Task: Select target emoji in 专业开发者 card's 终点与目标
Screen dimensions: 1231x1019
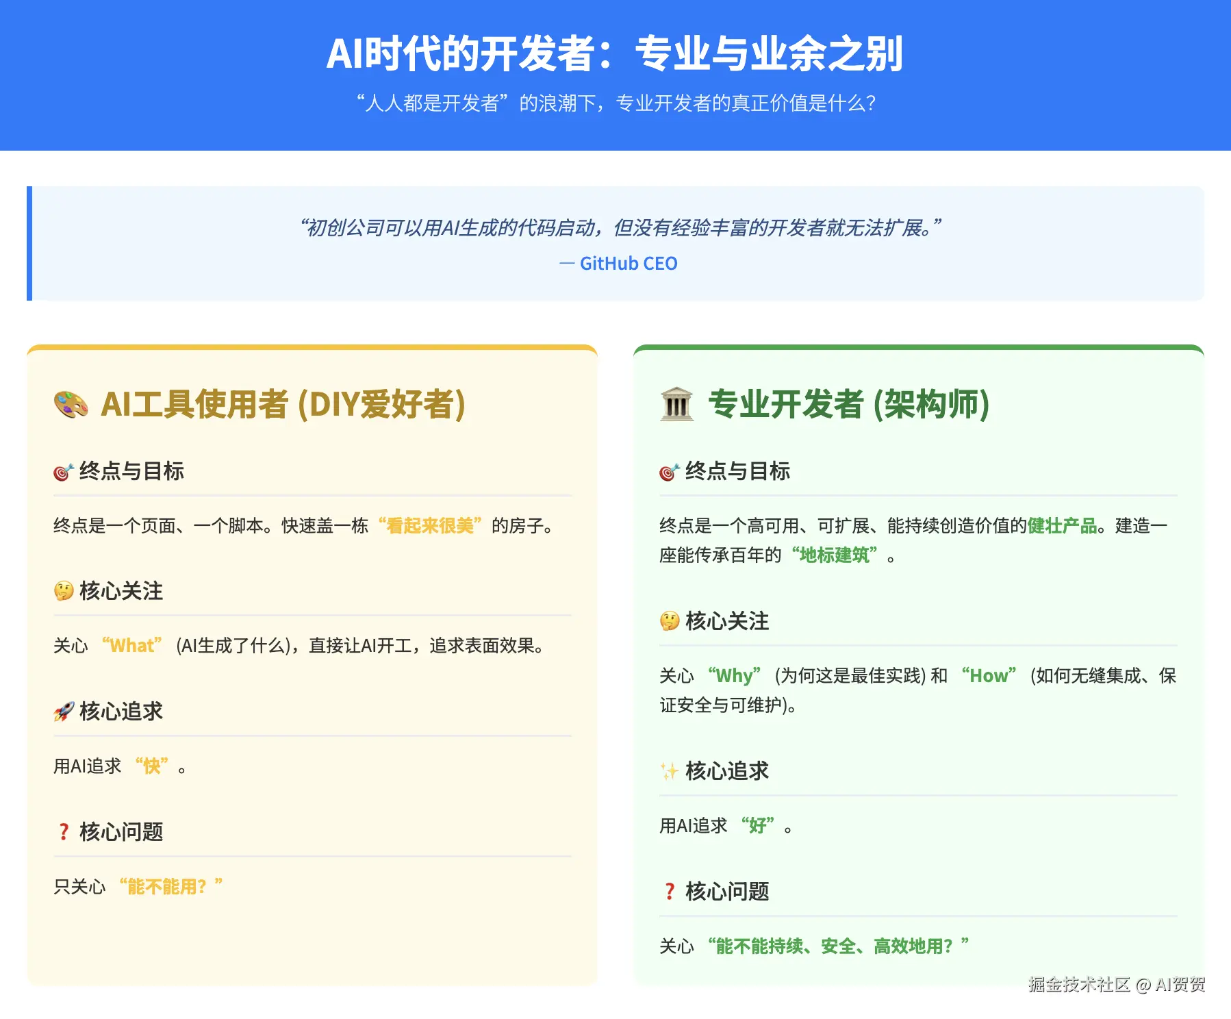Action: [x=669, y=472]
